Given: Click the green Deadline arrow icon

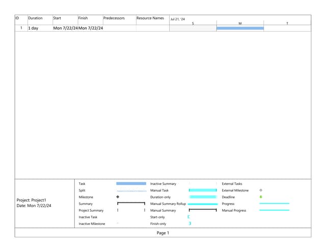Looking at the screenshot, I should point(261,197).
